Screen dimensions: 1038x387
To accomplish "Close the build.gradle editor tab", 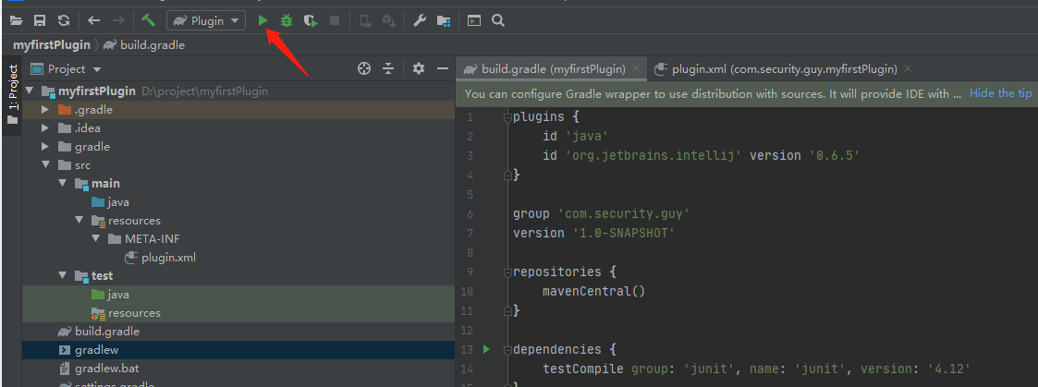I will [636, 68].
